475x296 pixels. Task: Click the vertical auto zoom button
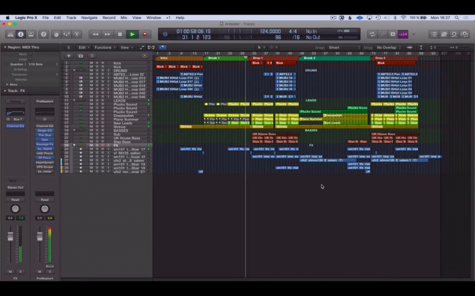421,47
